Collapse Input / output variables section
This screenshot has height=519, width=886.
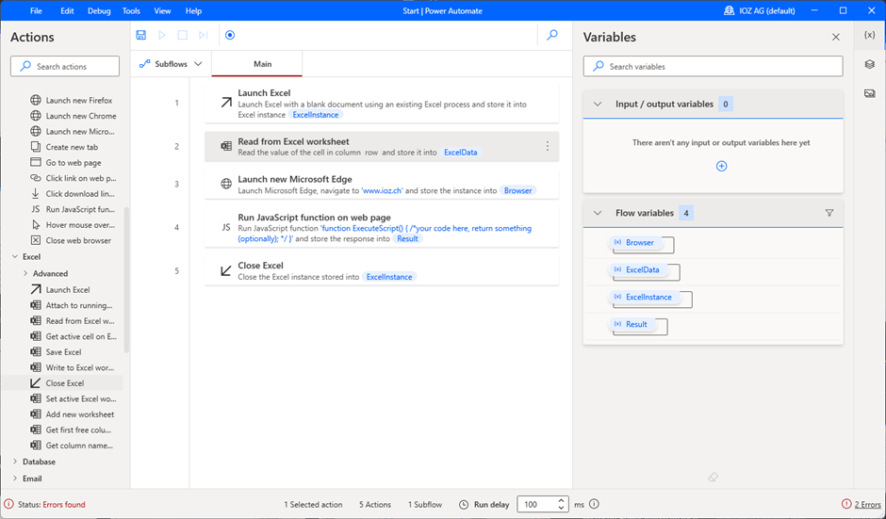click(x=598, y=104)
